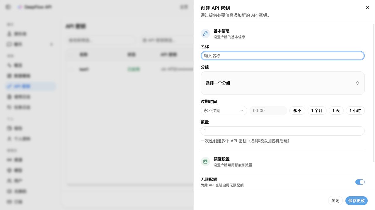
Task: Open the 永不过期 expiration dropdown
Action: pyautogui.click(x=224, y=111)
